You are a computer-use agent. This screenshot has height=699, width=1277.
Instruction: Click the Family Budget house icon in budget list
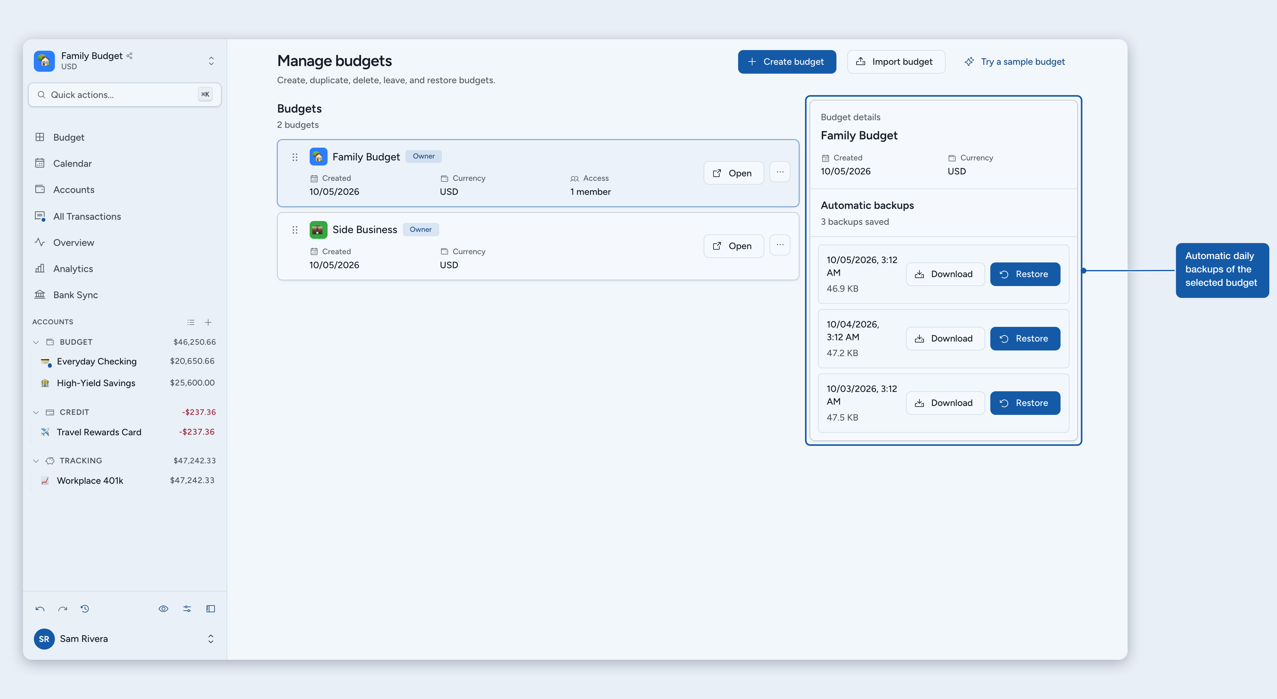(x=318, y=157)
